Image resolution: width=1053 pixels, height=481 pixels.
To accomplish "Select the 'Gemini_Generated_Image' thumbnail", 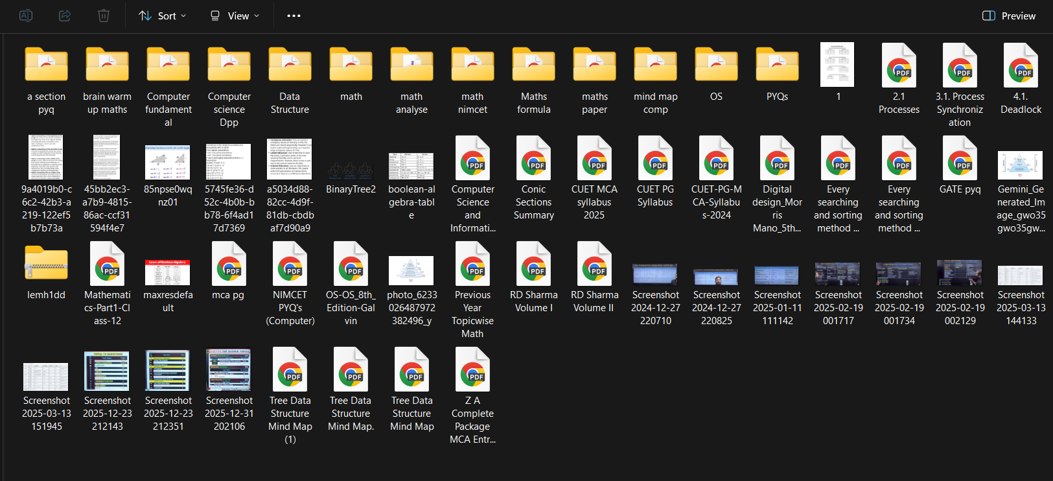I will 1021,165.
